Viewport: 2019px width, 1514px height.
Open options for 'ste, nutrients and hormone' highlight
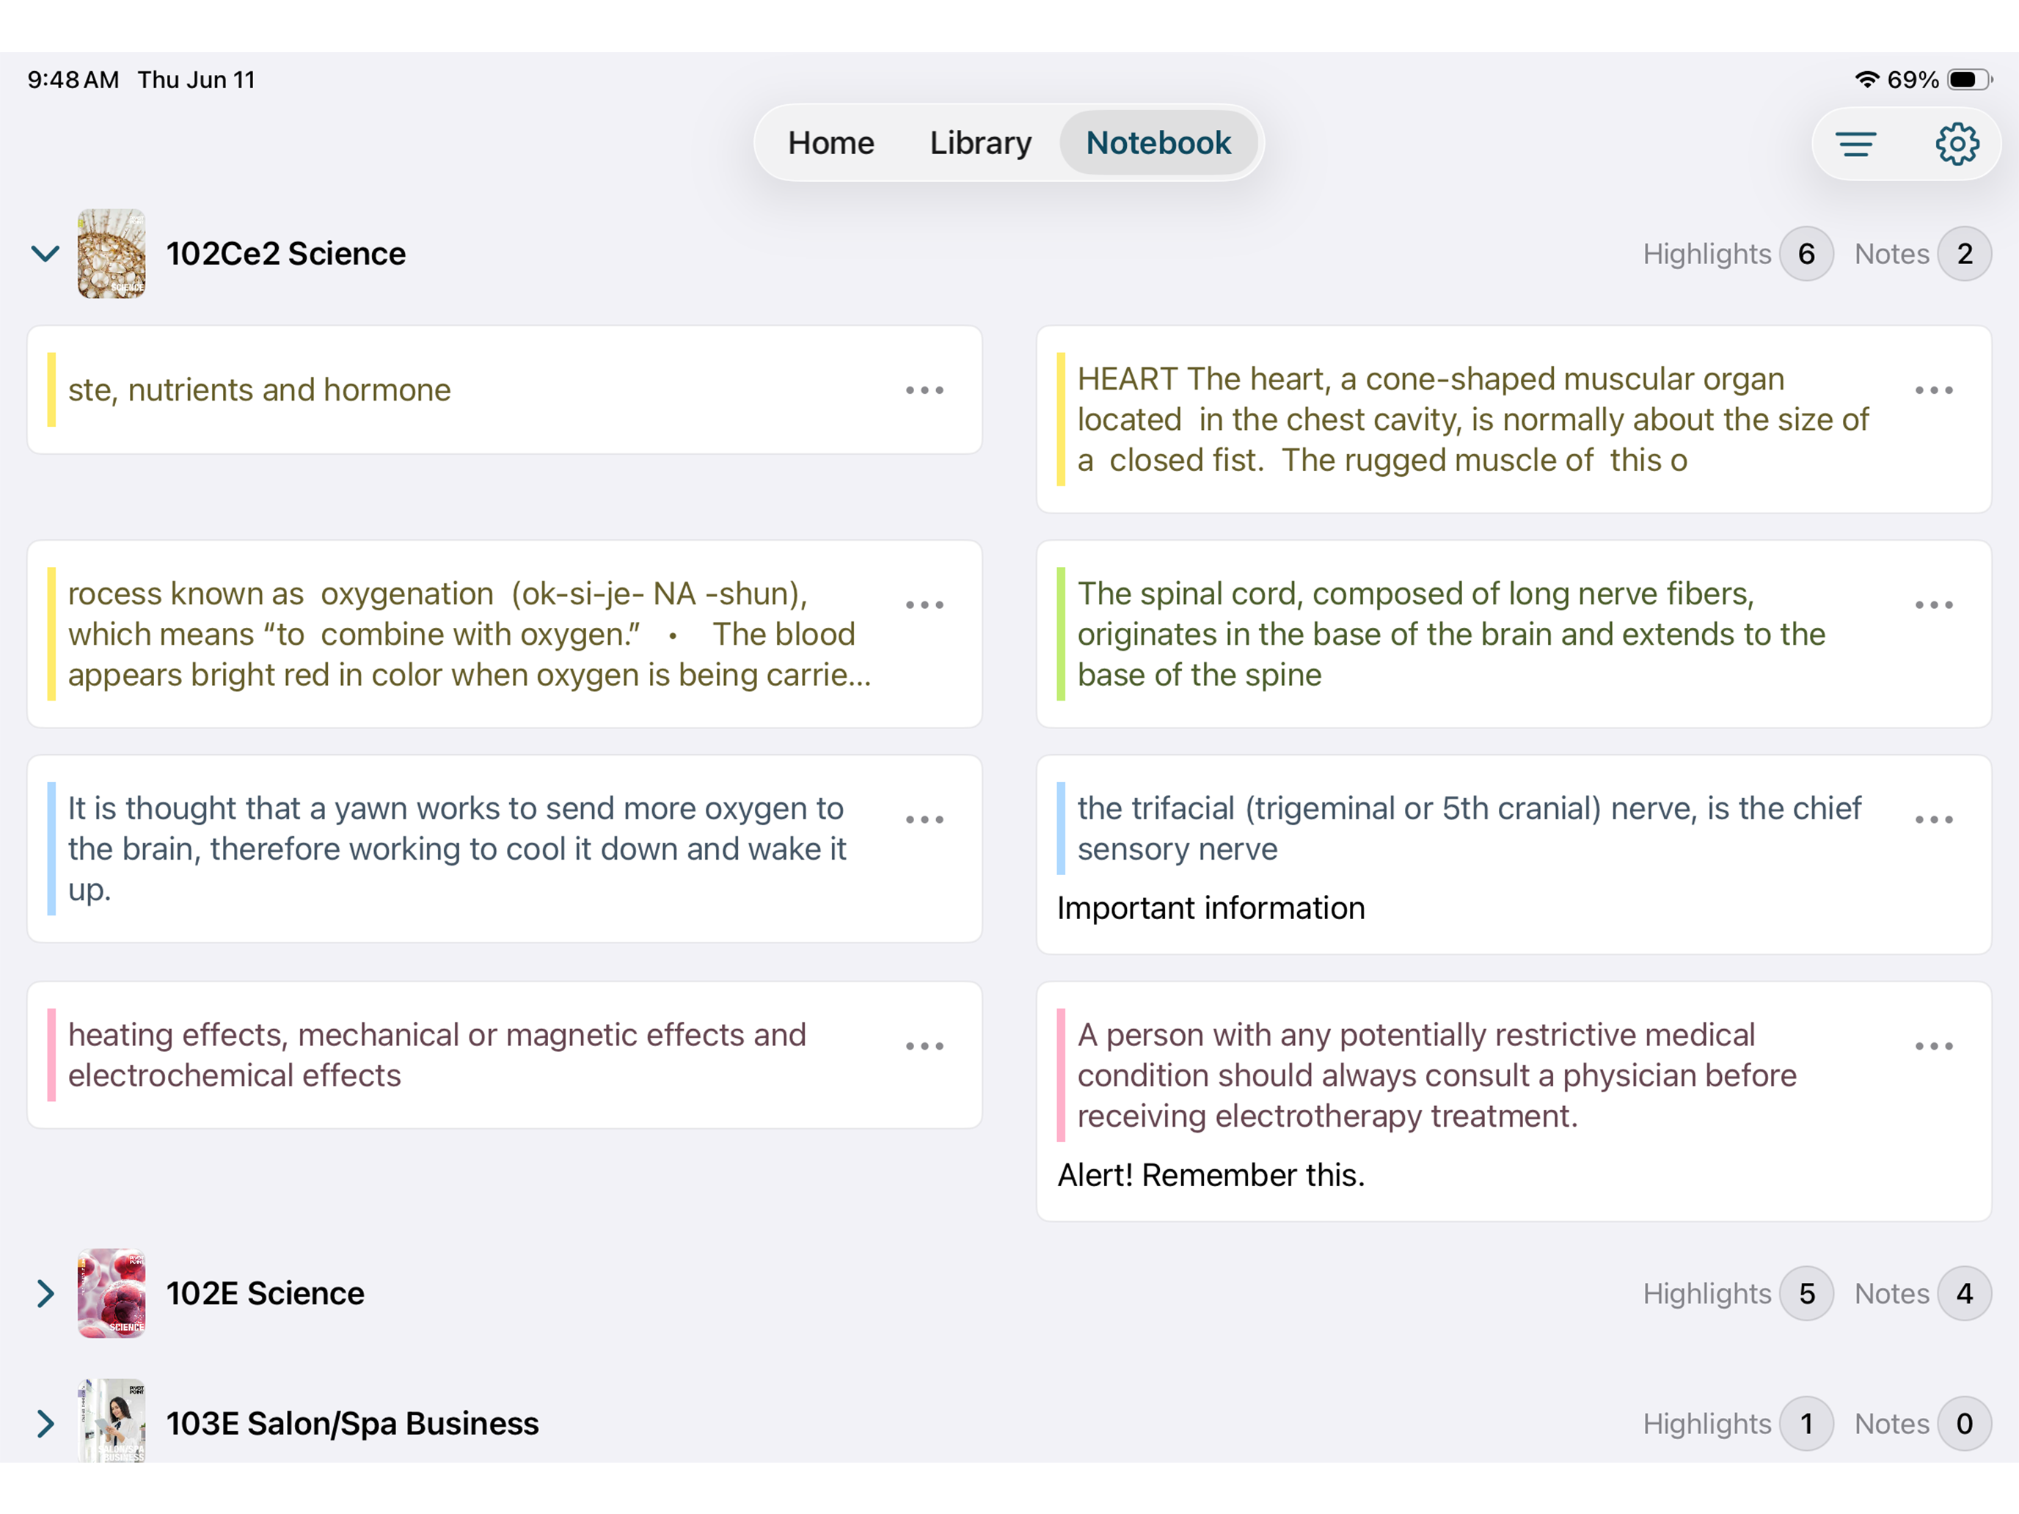(x=924, y=390)
